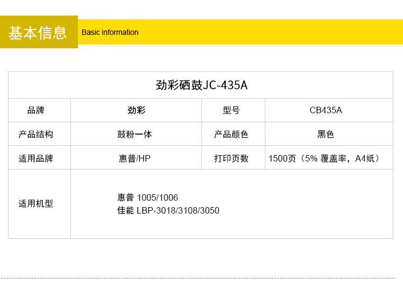
Task: Click the dashed divider line at bottom
Action: 201,278
